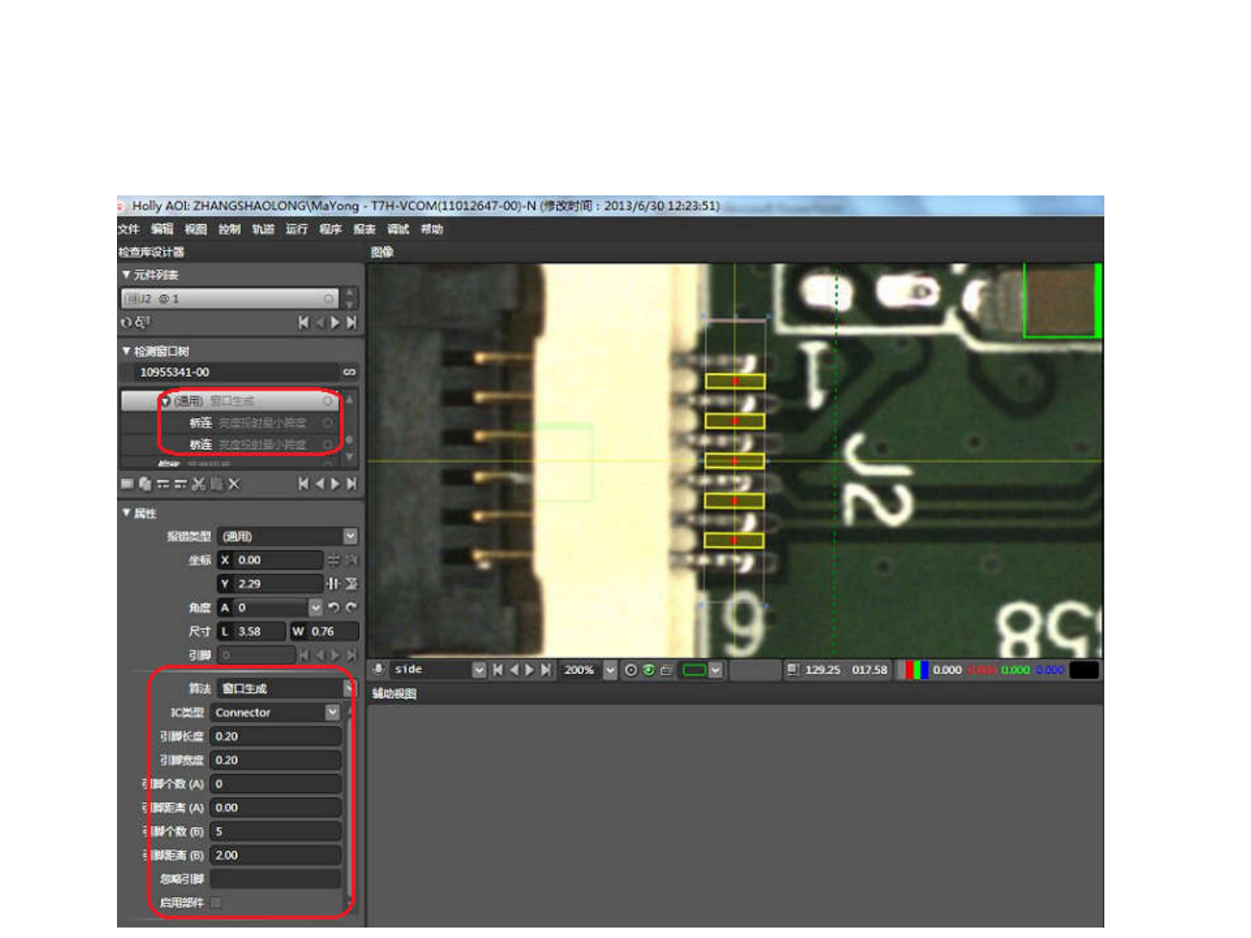Screen dimensions: 1251x938
Task: Click the refresh icon under the component list
Action: coord(126,323)
